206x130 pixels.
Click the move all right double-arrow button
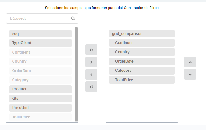pyautogui.click(x=91, y=50)
